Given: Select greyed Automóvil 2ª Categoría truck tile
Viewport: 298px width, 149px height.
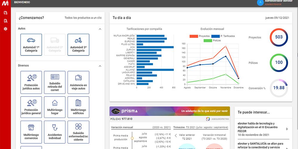Looking at the screenshot, I should (x=55, y=45).
